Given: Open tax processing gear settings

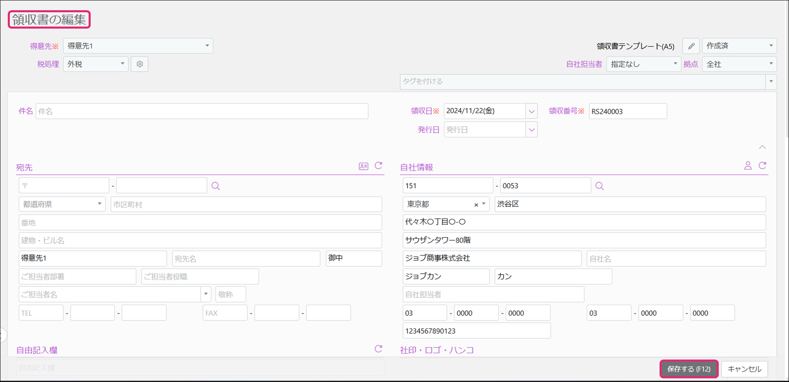Looking at the screenshot, I should pyautogui.click(x=140, y=64).
